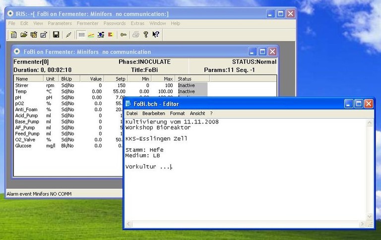Screen dimensions: 381x240
Task: Click the open folder icon in IRIS toolbar
Action: (x=24, y=35)
